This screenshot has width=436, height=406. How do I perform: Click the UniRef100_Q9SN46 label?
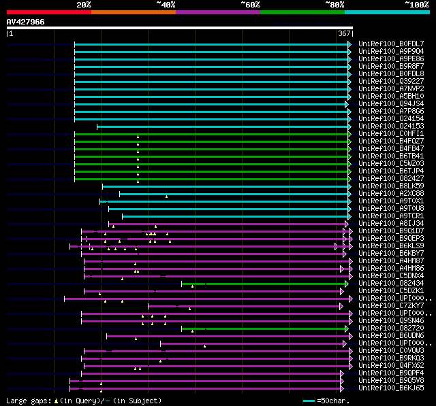391,321
